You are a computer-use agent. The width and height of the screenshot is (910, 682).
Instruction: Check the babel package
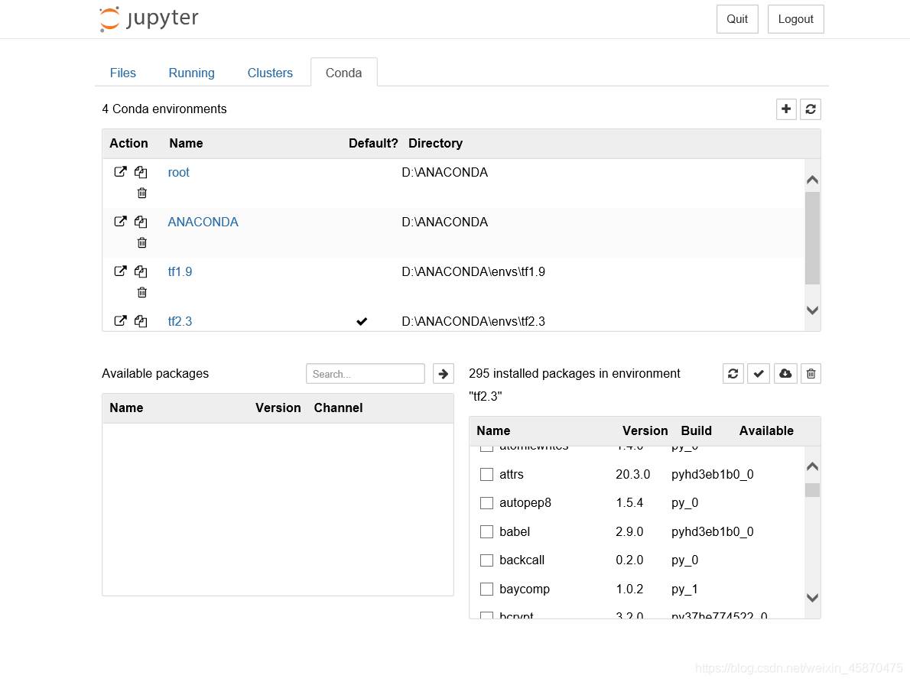coord(486,531)
